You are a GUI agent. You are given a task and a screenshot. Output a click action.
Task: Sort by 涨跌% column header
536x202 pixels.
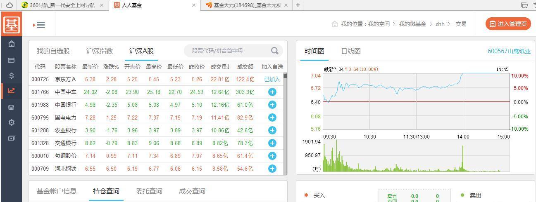tap(111, 67)
